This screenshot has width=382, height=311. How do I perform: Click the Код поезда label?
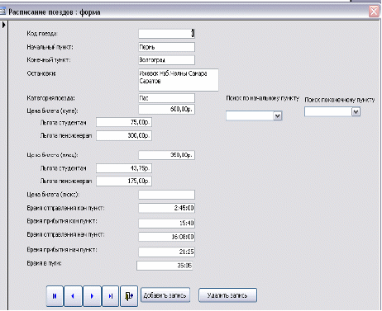click(x=42, y=34)
